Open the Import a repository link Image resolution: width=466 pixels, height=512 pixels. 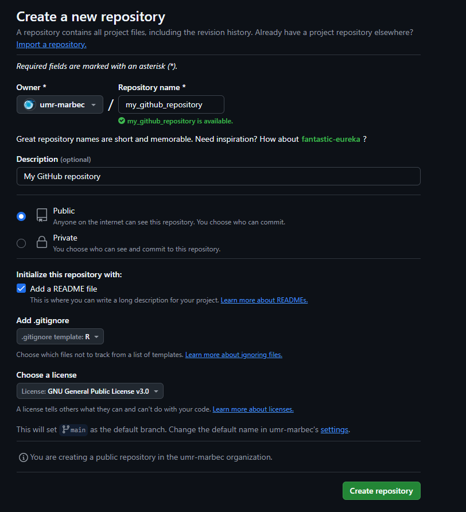(51, 44)
